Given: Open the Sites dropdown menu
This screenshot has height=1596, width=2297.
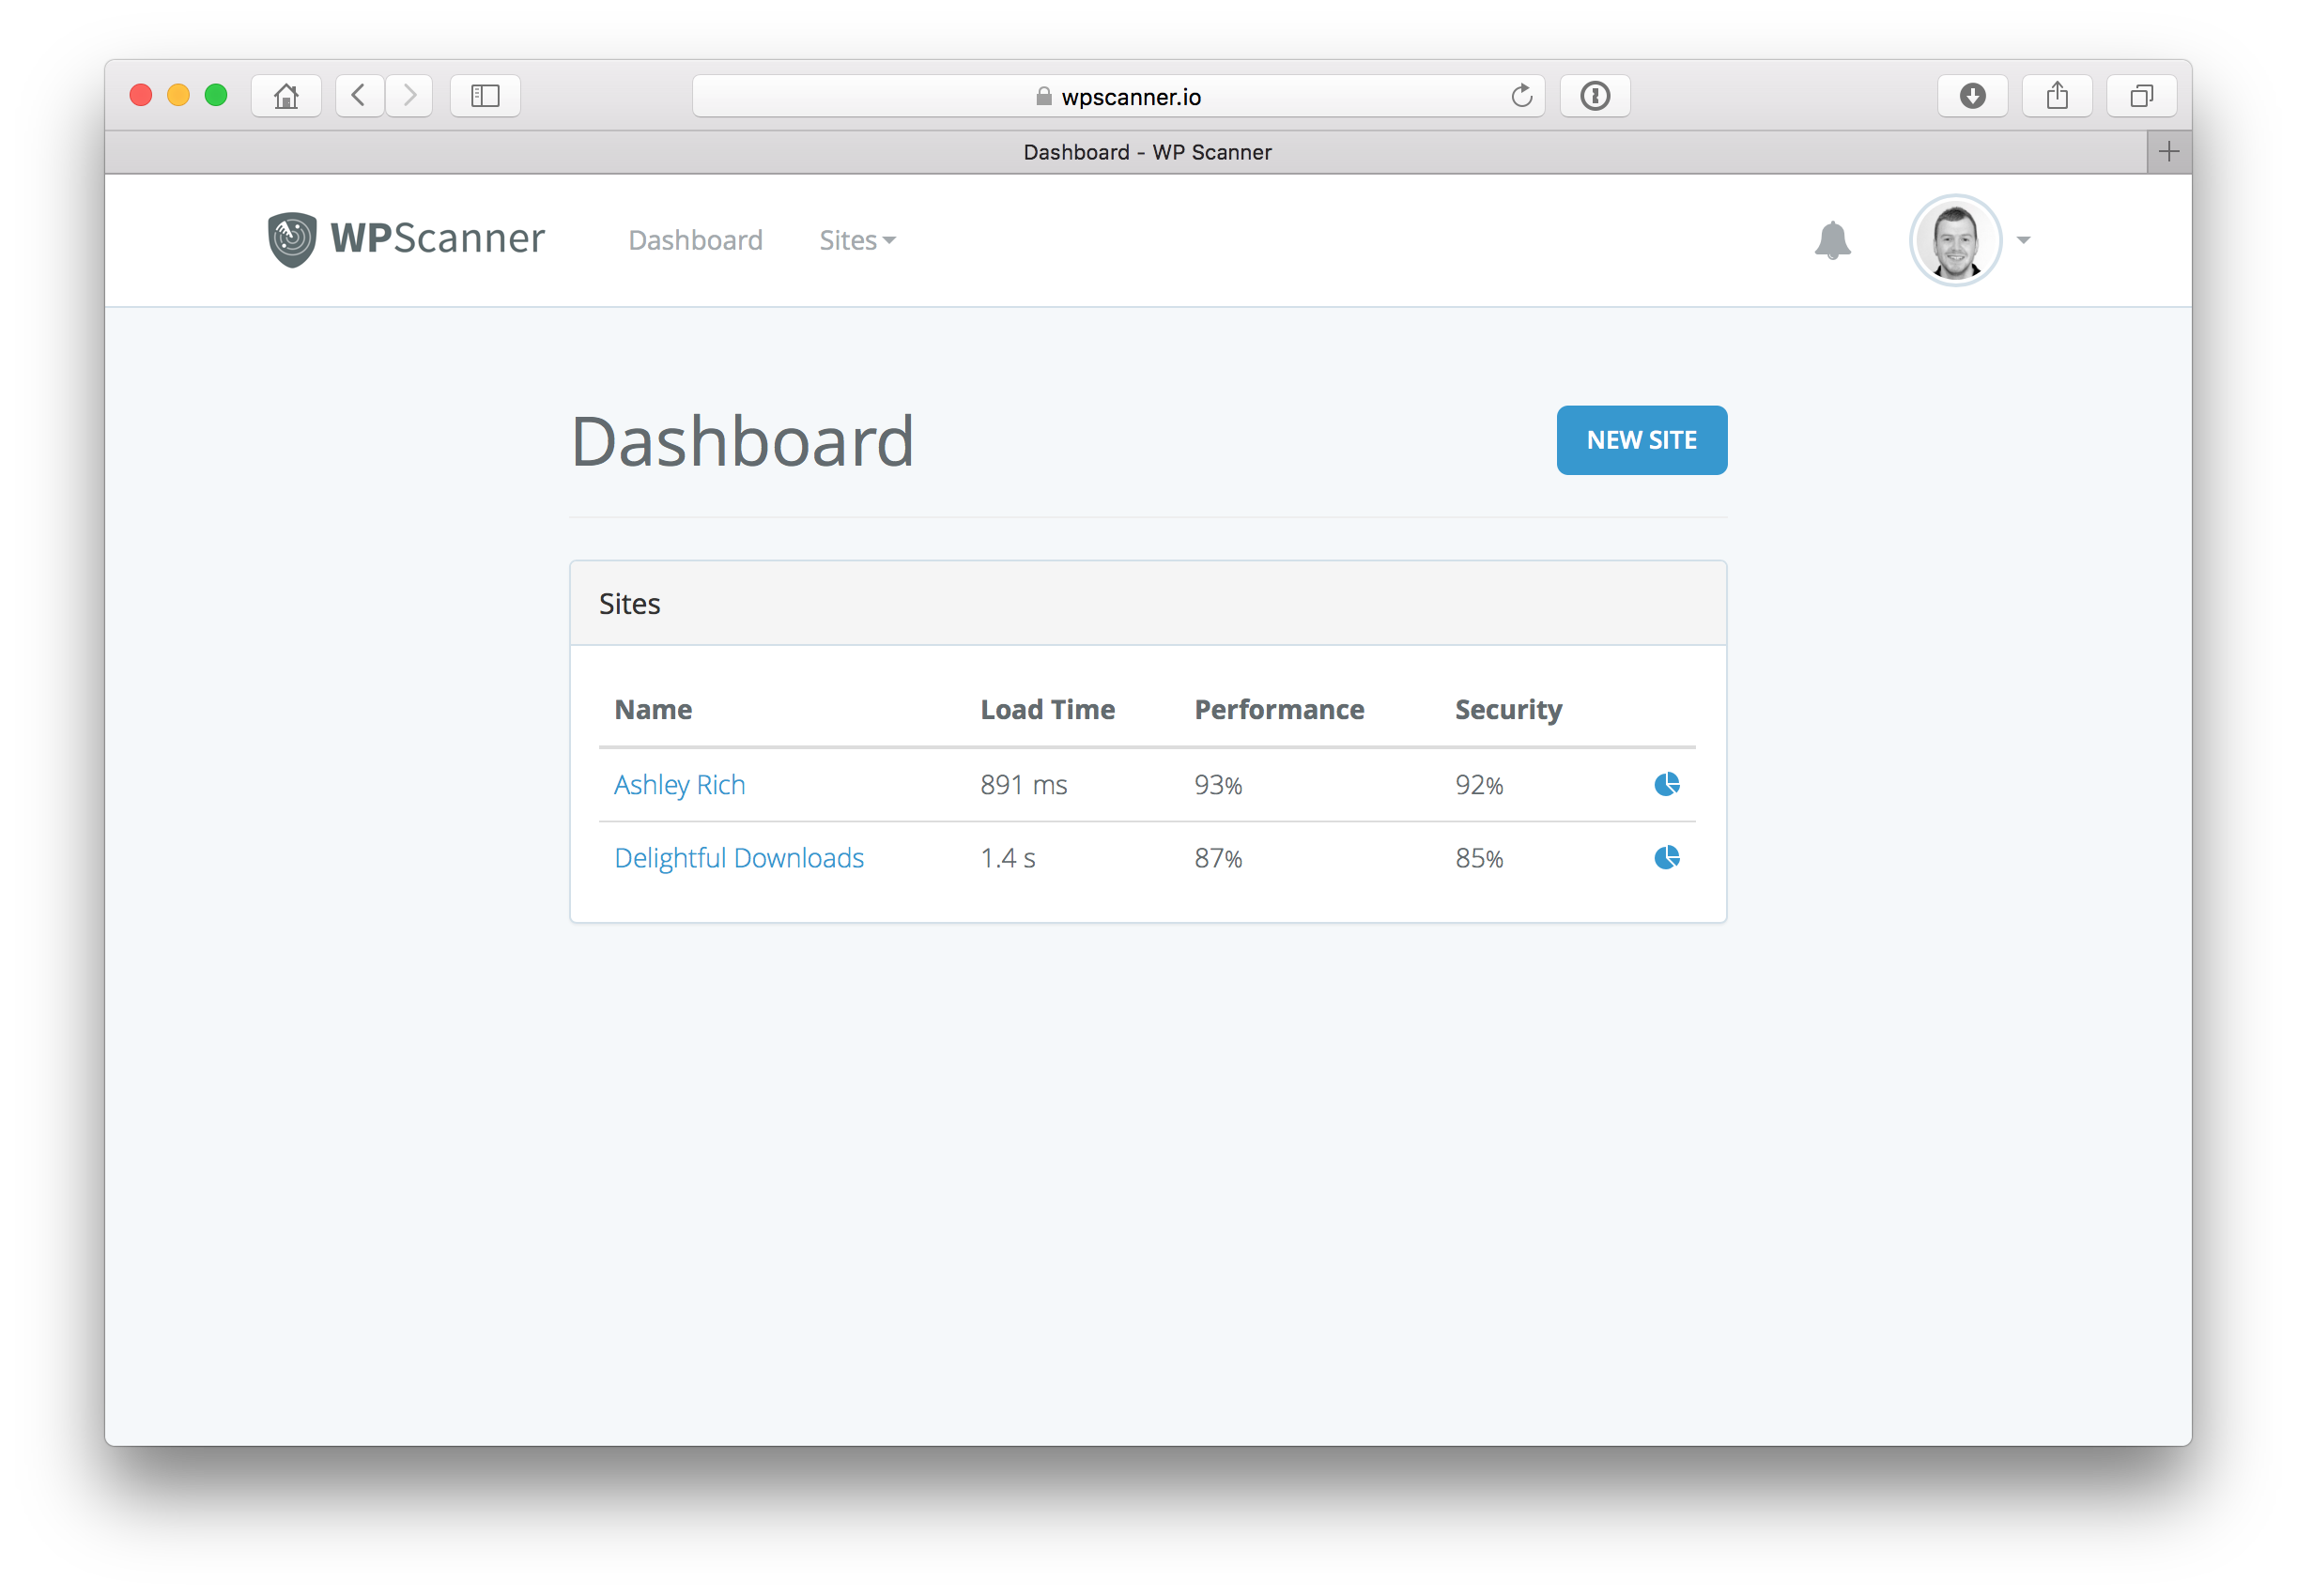Looking at the screenshot, I should point(857,240).
